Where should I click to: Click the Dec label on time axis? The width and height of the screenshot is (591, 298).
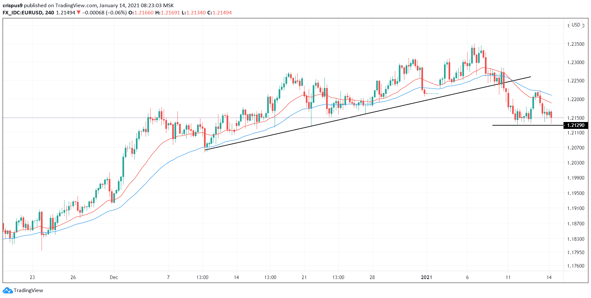point(114,277)
